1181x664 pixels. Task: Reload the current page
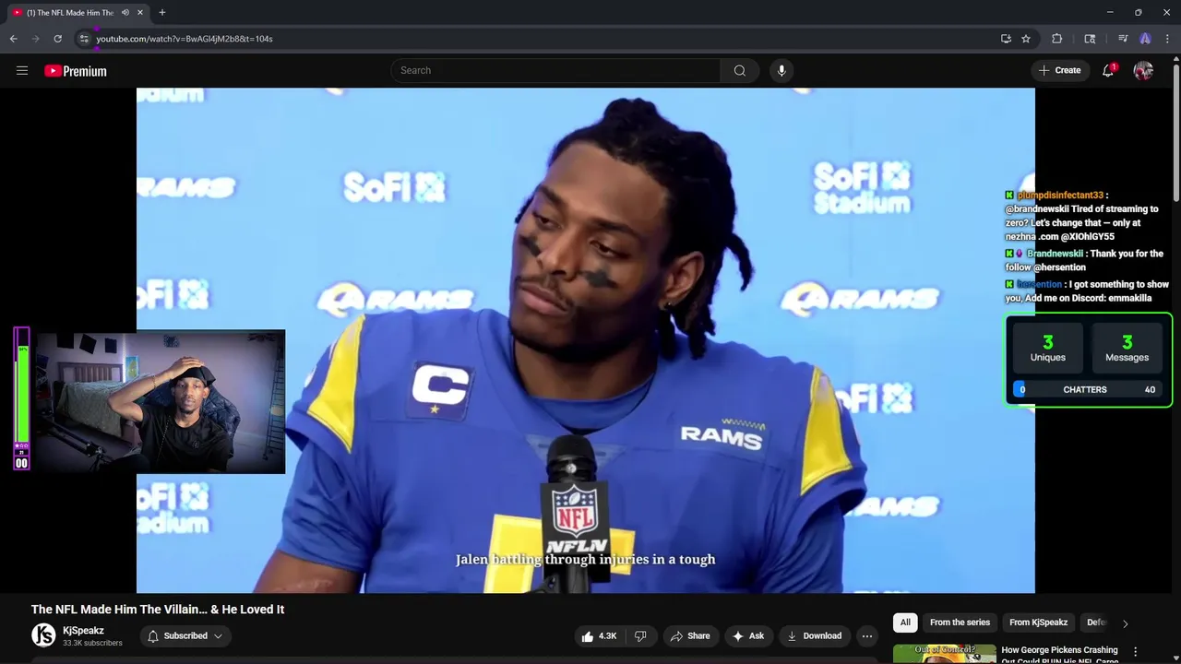tap(57, 39)
